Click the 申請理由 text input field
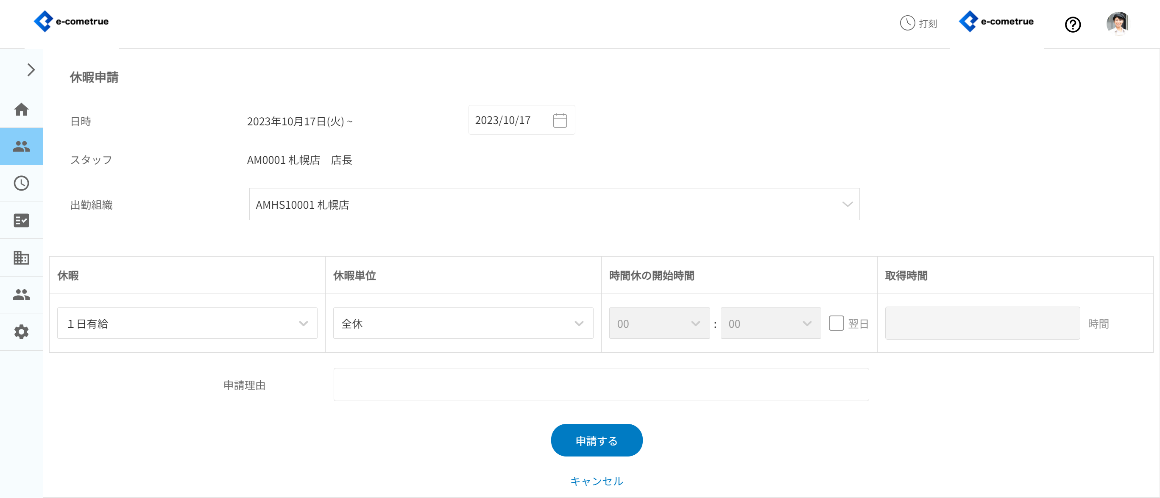The width and height of the screenshot is (1160, 498). click(x=601, y=385)
